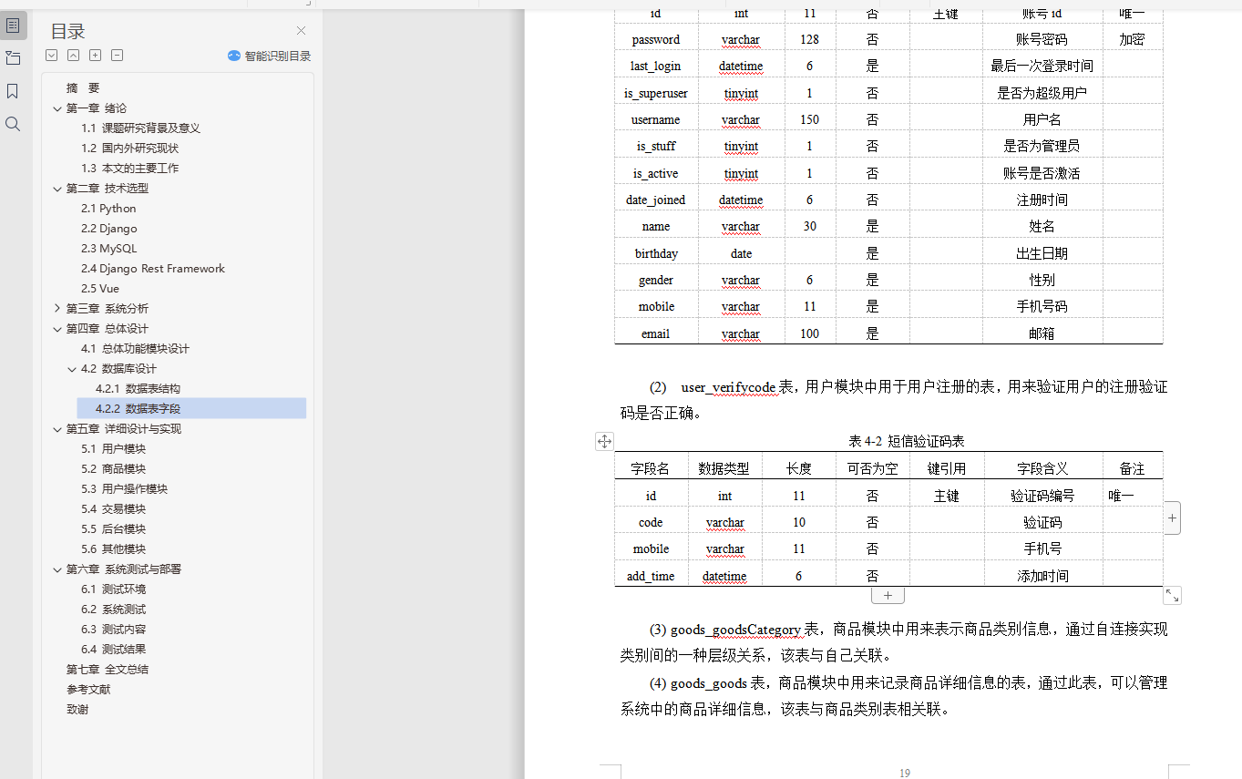Viewport: 1242px width, 779px height.
Task: Close the 目录 navigation panel
Action: tap(302, 31)
